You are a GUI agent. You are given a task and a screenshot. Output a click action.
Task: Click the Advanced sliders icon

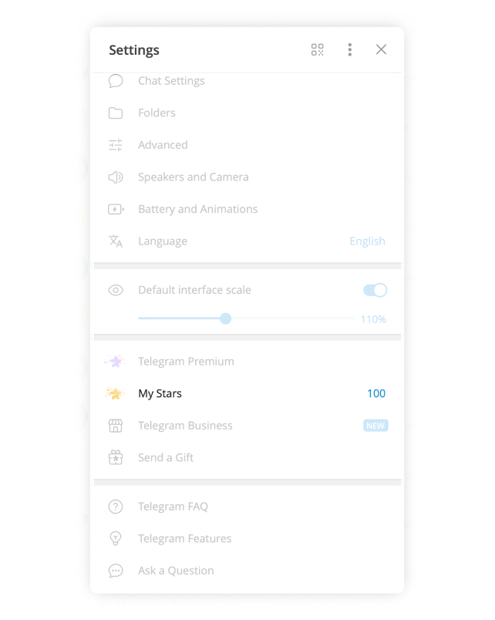116,145
